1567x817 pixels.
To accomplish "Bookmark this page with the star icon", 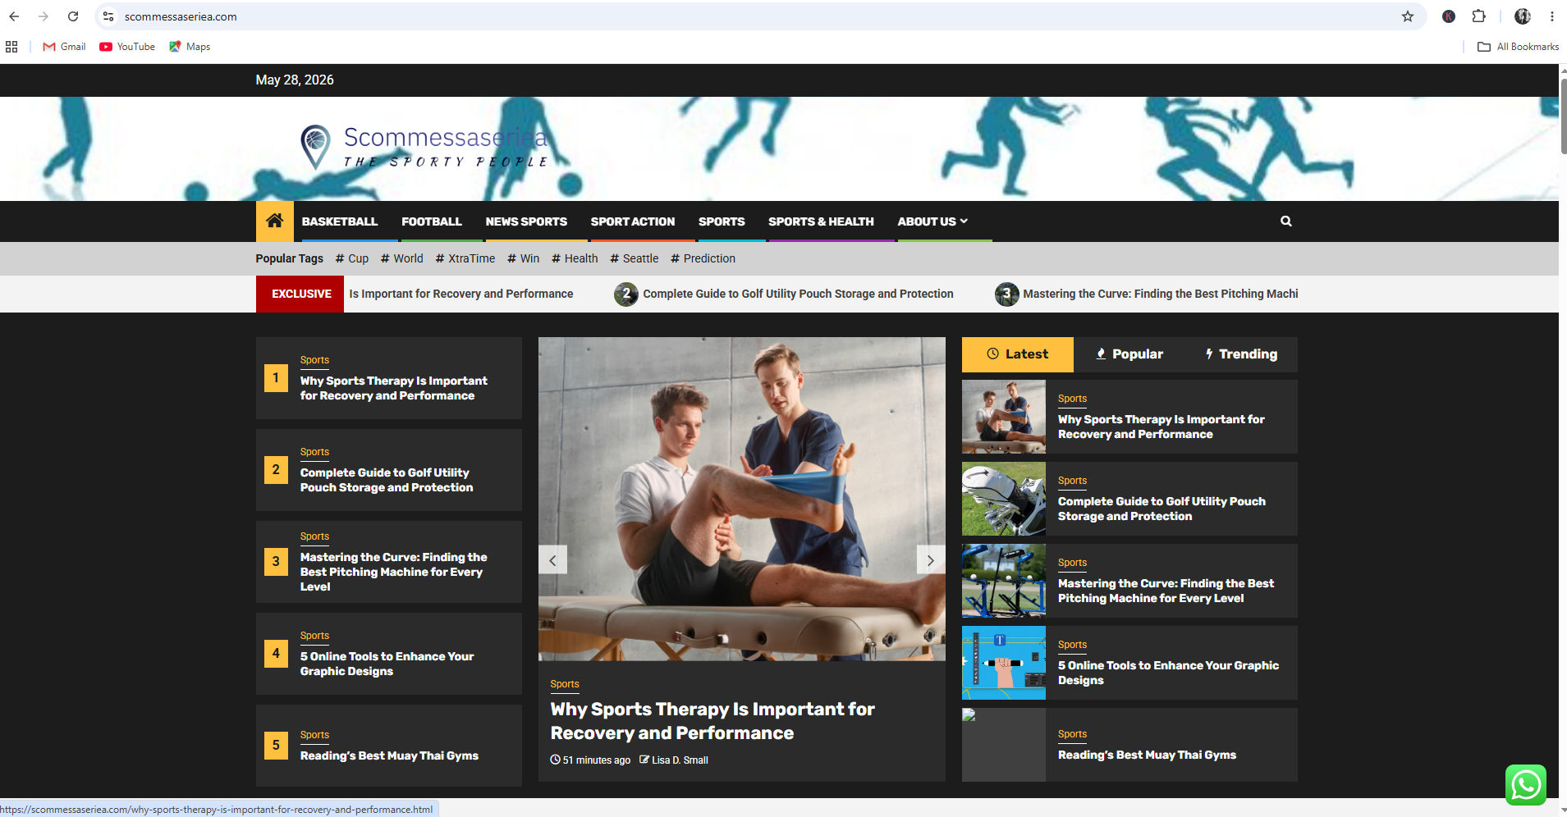I will pyautogui.click(x=1407, y=16).
